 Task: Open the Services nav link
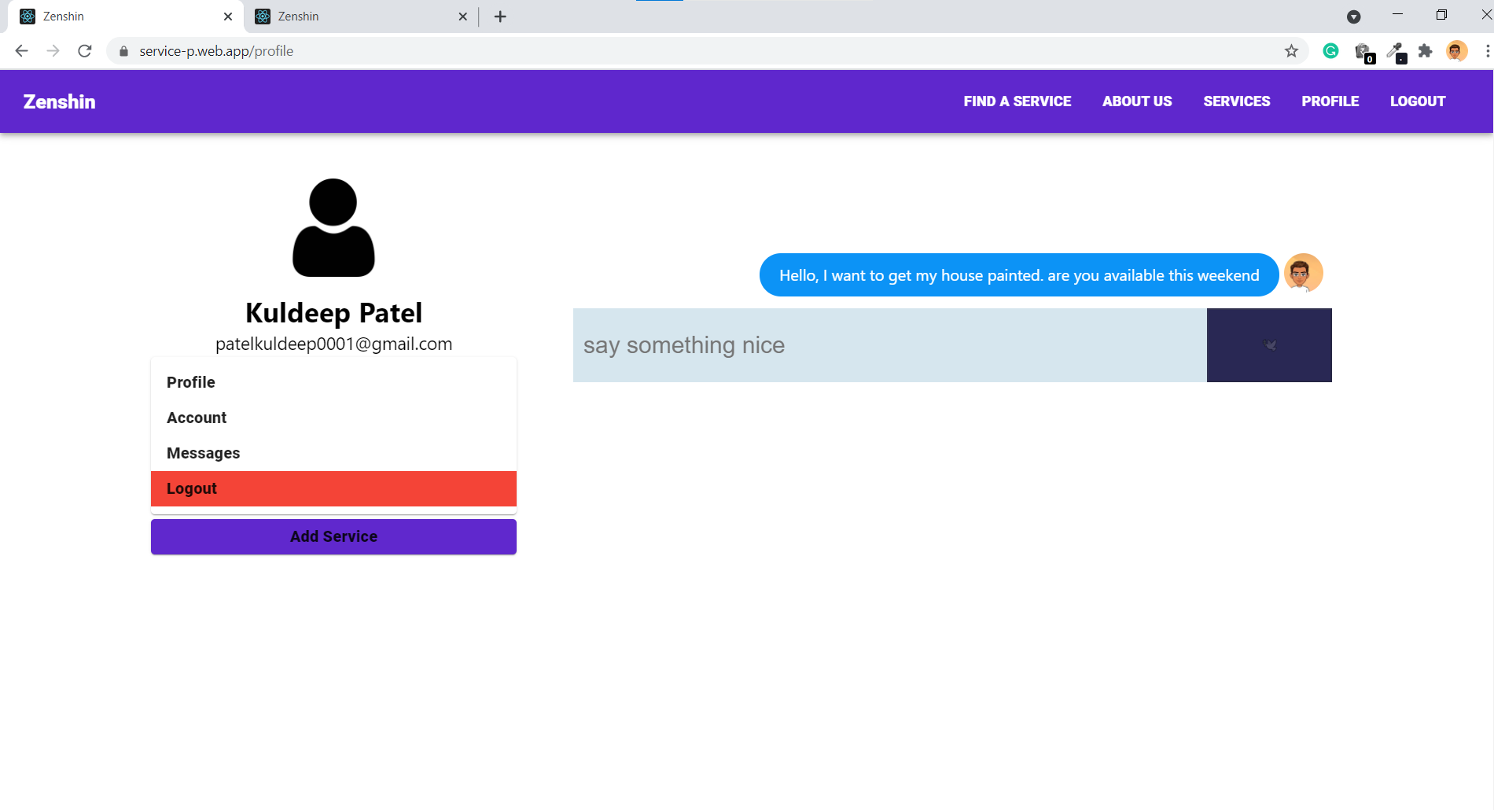coord(1236,101)
